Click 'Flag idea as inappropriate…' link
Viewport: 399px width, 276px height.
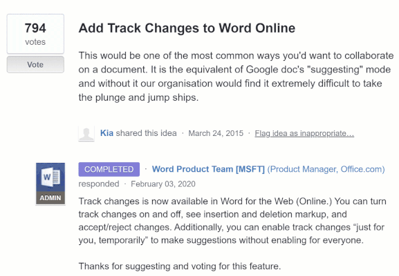click(304, 133)
